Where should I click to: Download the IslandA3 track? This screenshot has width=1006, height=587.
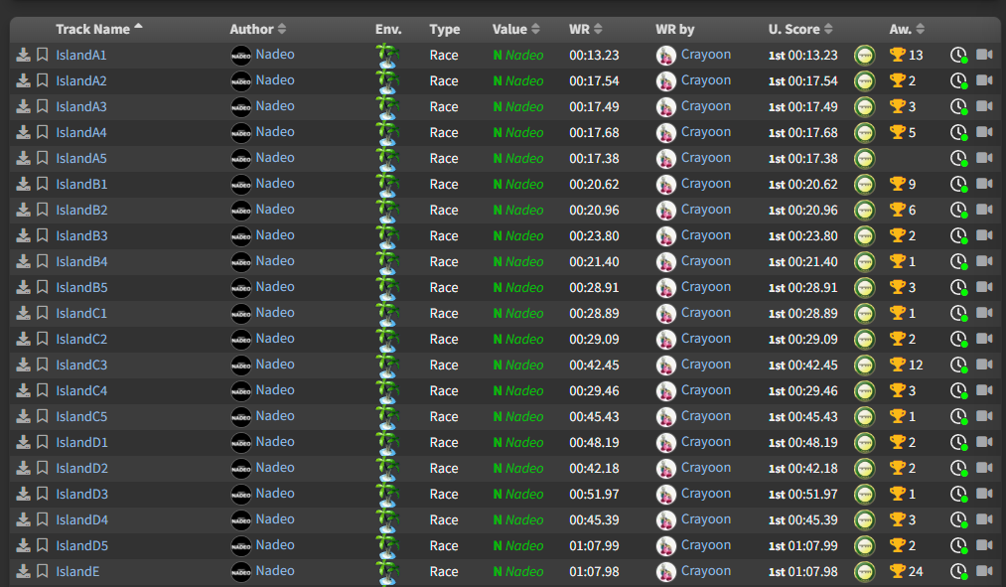[23, 106]
